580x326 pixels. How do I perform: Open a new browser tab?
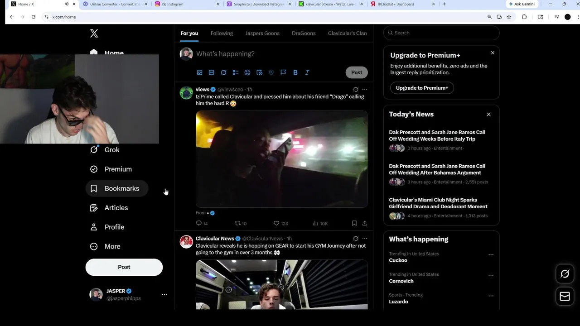(x=444, y=4)
